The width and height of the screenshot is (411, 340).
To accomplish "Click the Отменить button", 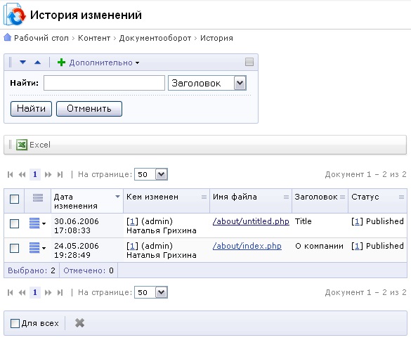I will [x=89, y=108].
